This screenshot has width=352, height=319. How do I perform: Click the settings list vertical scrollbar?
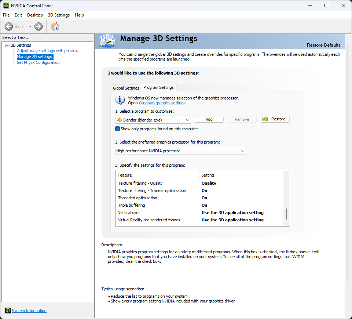(286, 214)
